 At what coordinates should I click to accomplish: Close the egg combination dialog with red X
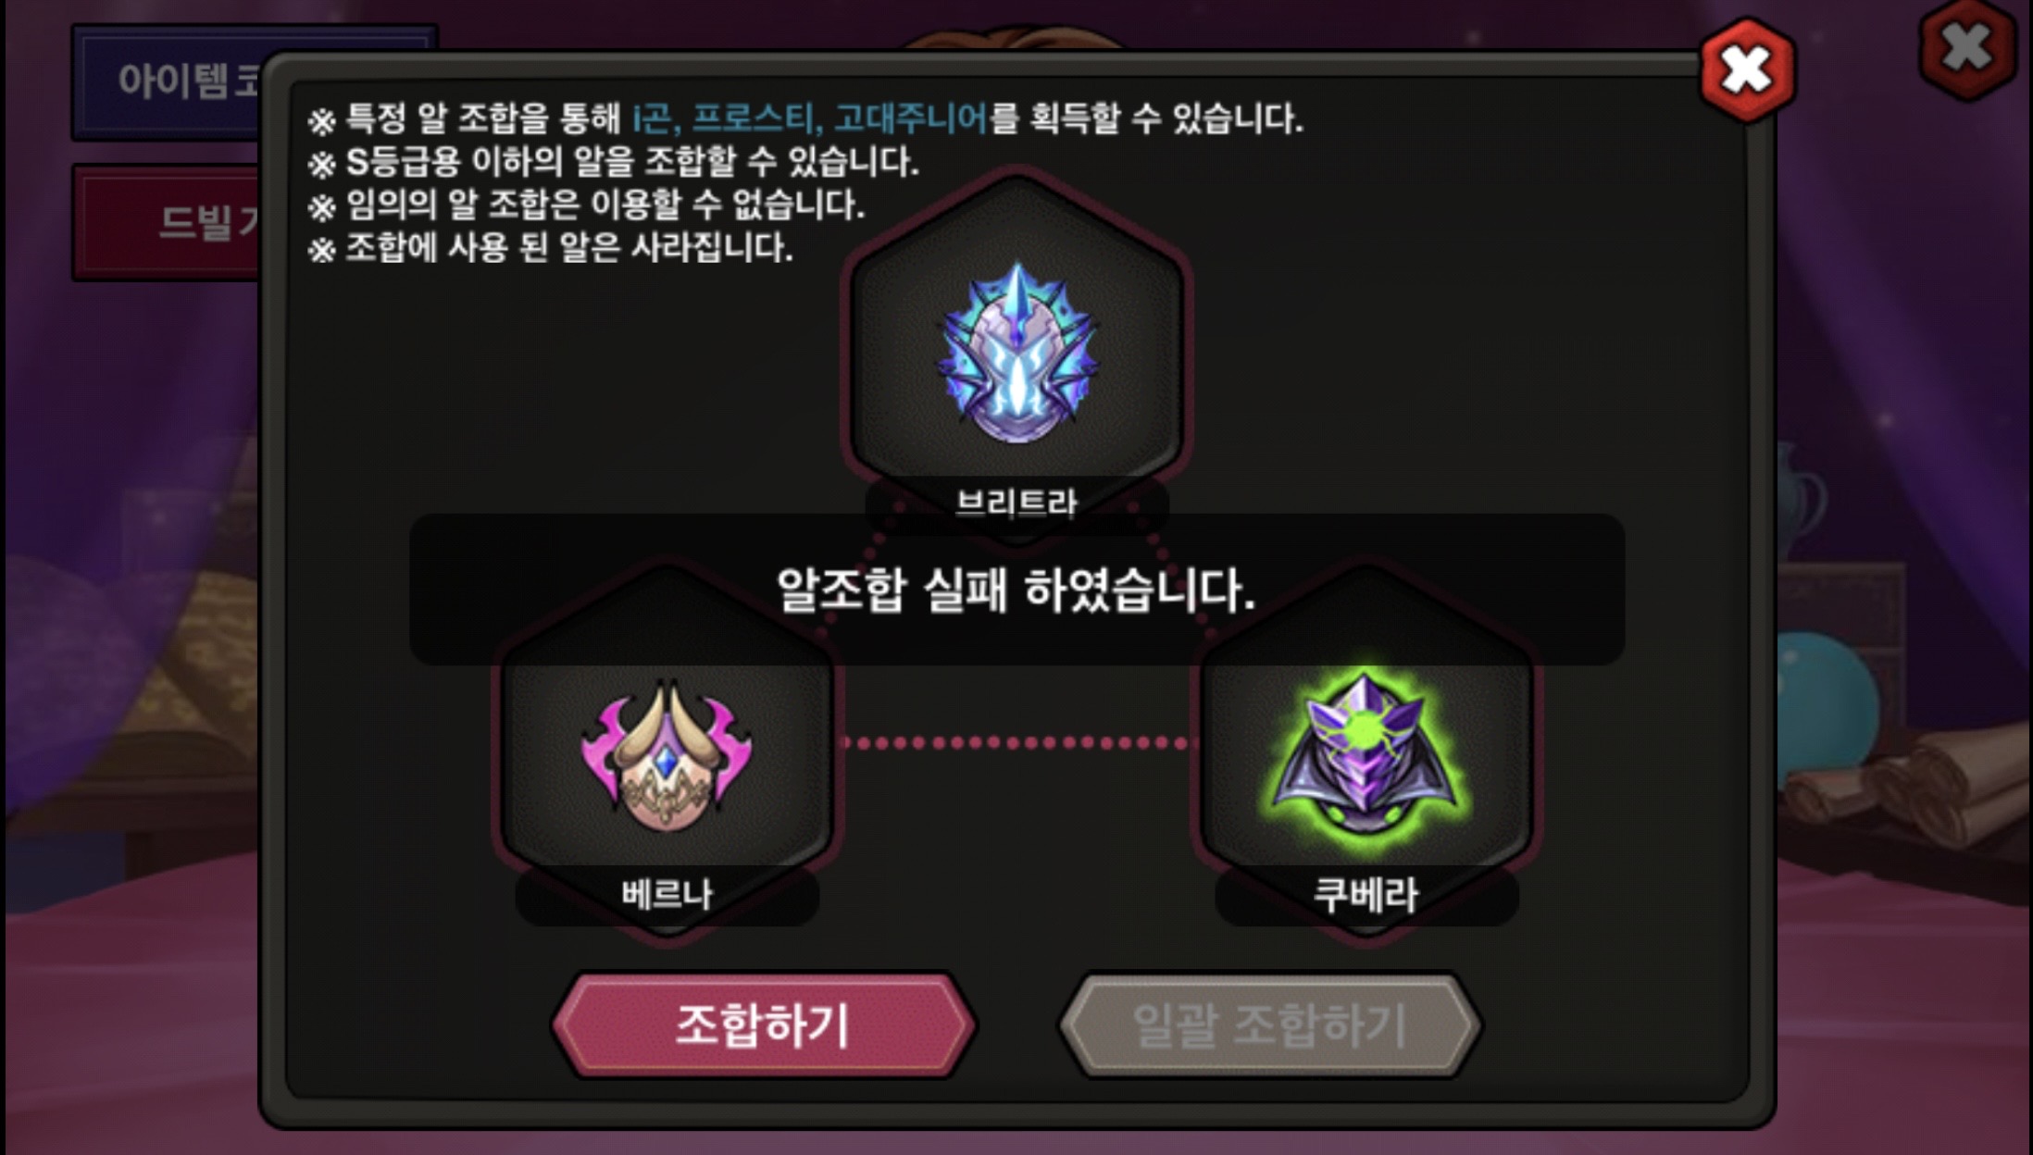click(x=1747, y=69)
